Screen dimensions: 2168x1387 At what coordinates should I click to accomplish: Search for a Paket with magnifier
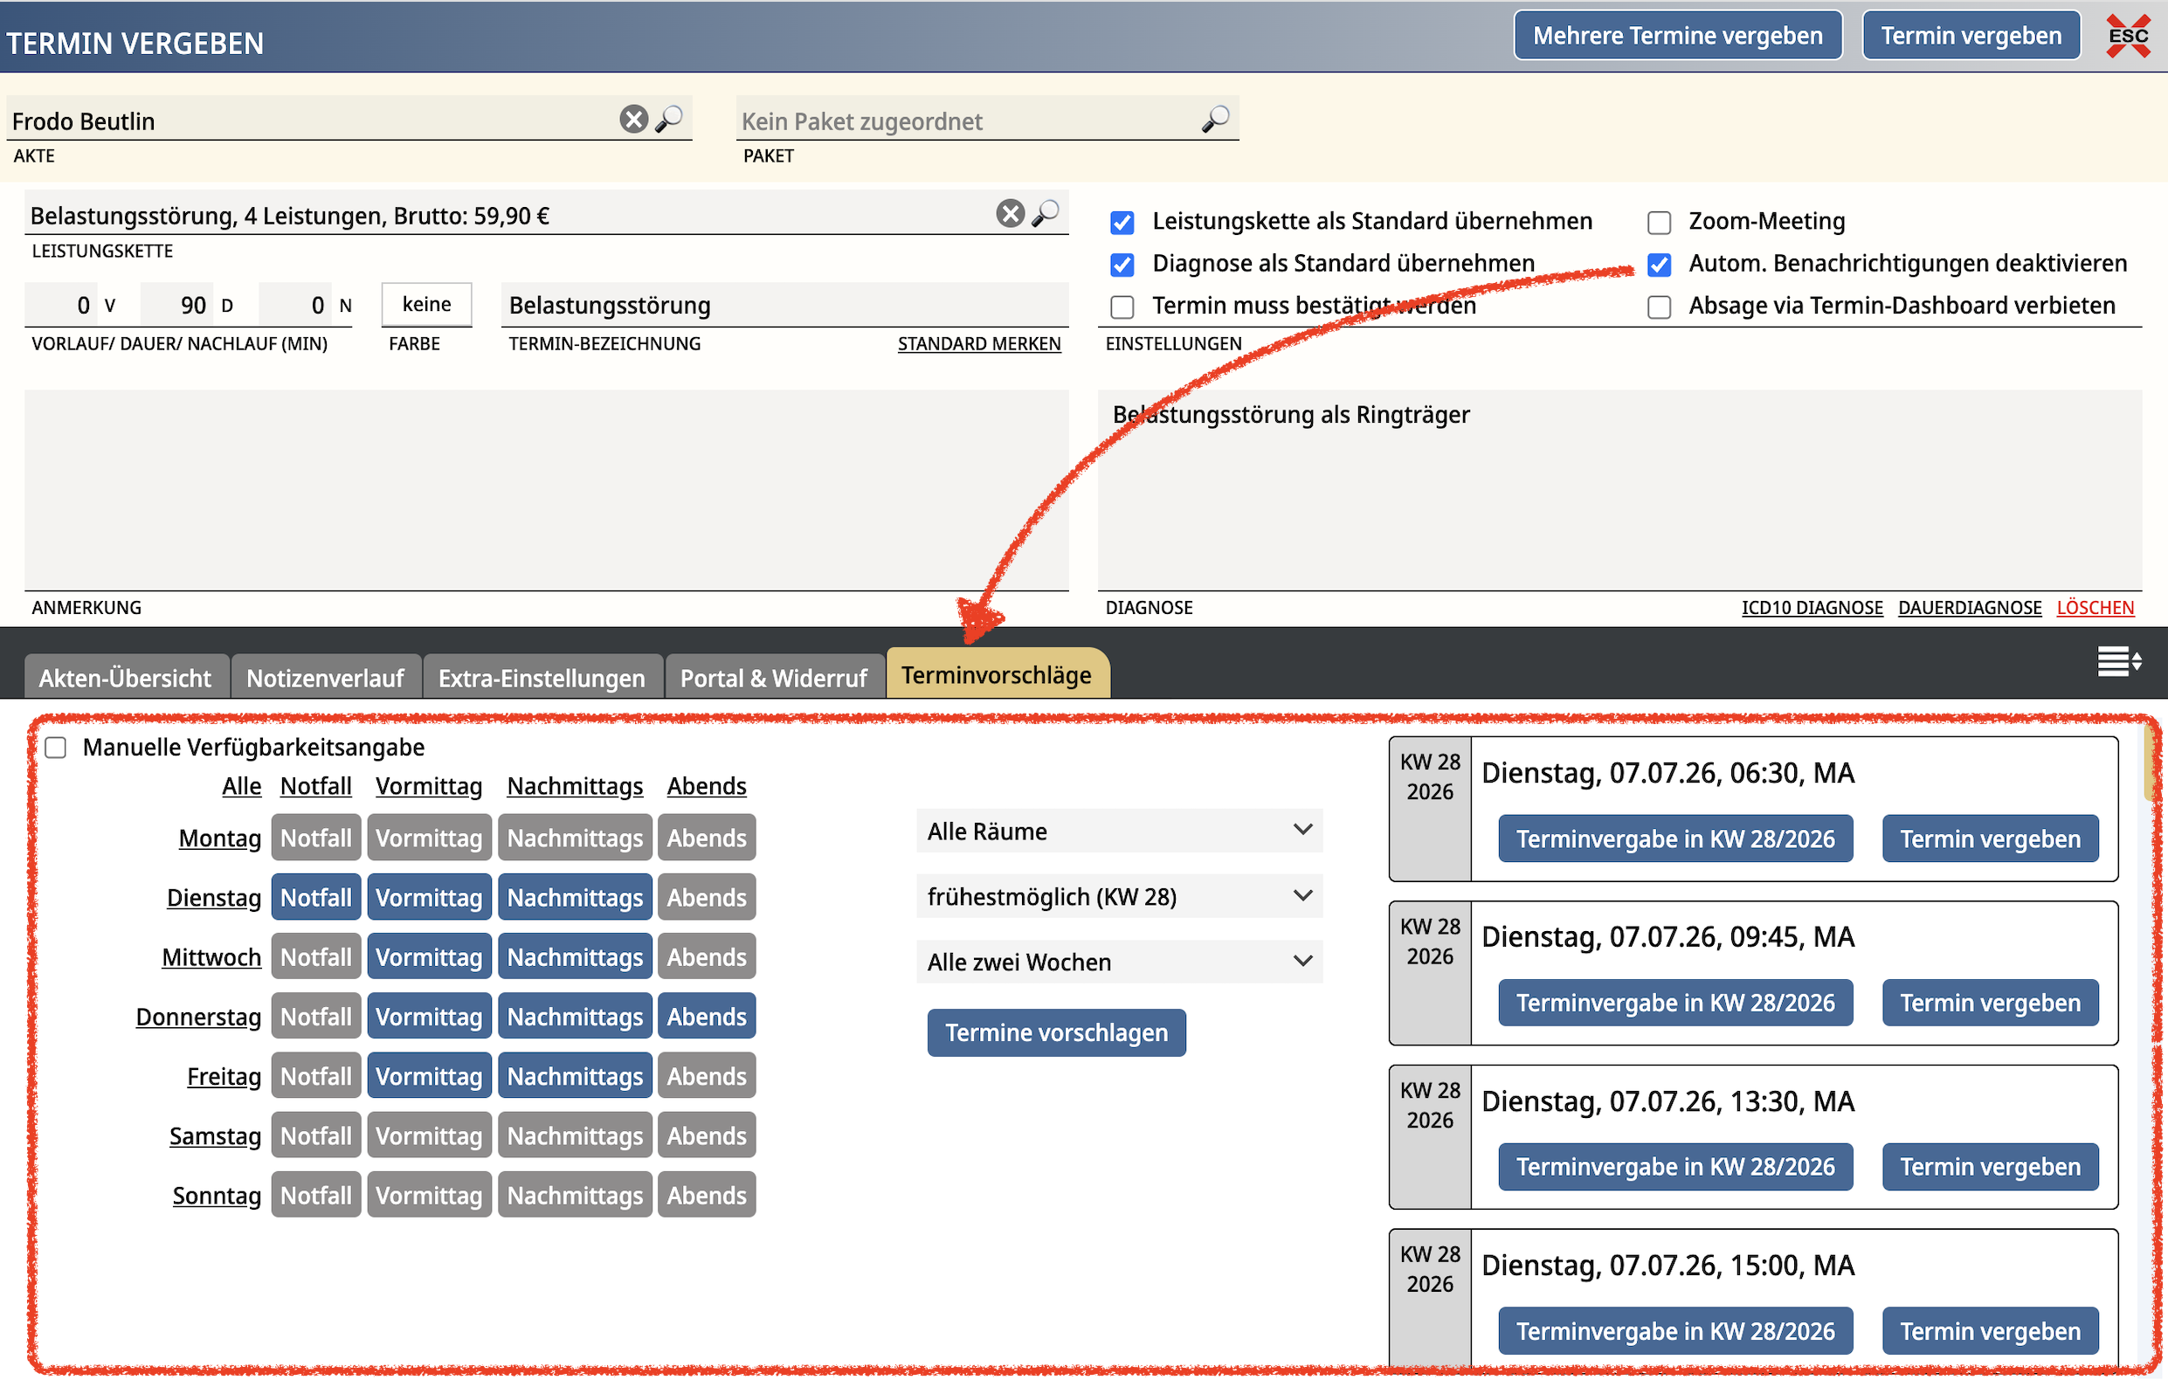1215,119
